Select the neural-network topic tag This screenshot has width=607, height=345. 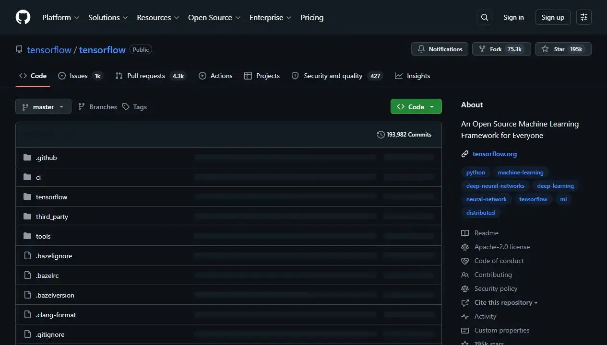pos(486,199)
